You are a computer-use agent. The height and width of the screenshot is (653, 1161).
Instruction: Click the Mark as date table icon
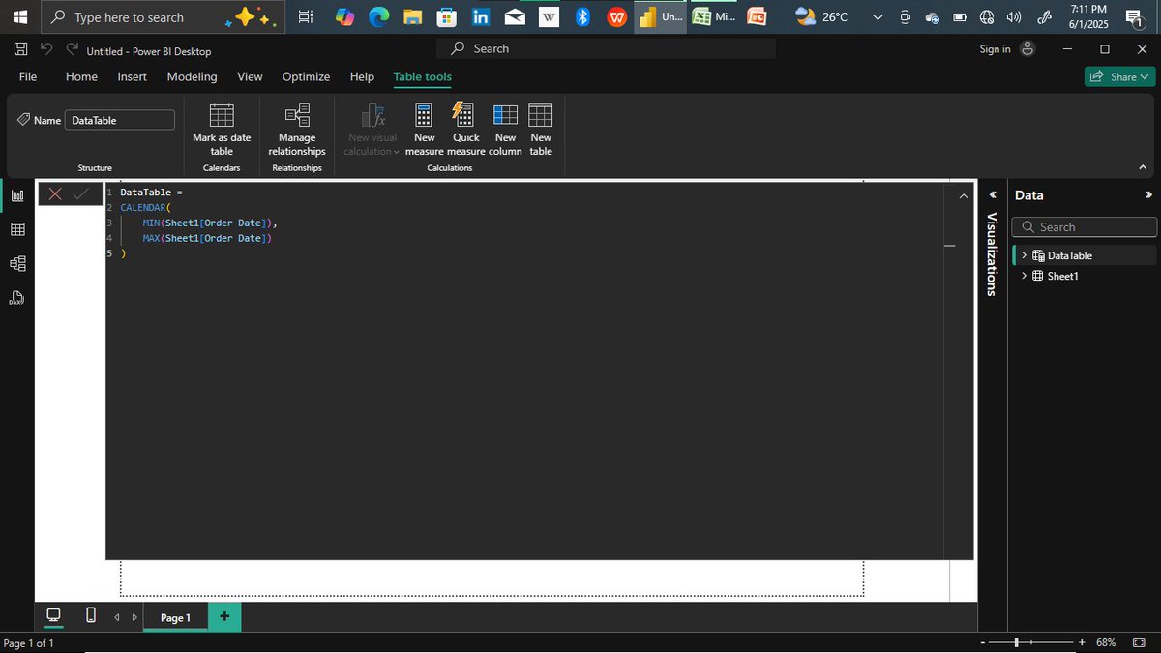coord(222,115)
